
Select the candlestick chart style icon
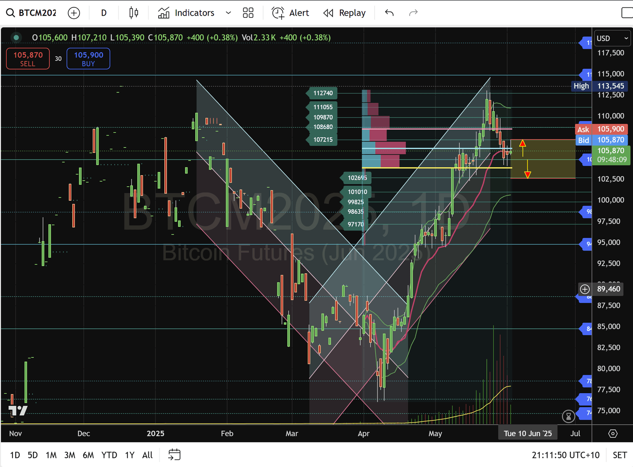133,13
